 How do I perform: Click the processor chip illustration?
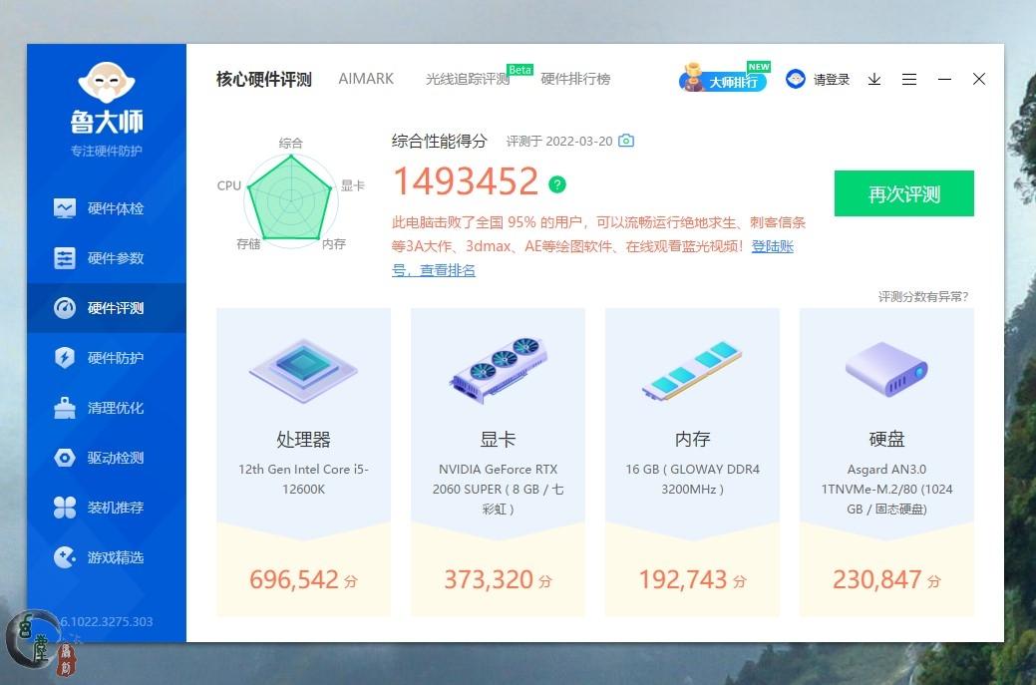pyautogui.click(x=303, y=370)
